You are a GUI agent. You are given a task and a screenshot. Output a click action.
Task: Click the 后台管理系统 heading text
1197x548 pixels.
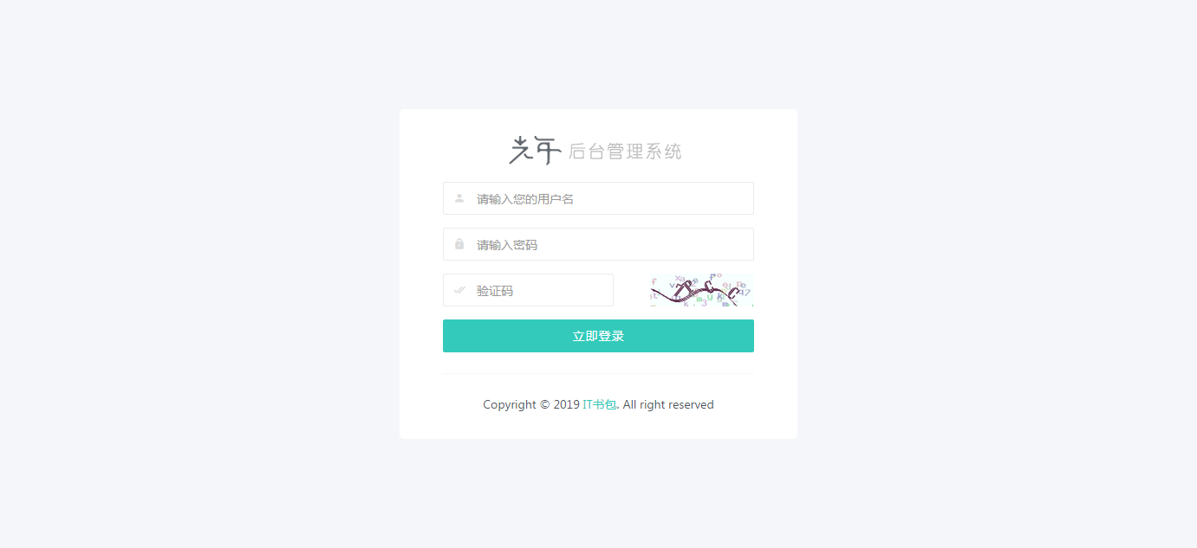625,152
